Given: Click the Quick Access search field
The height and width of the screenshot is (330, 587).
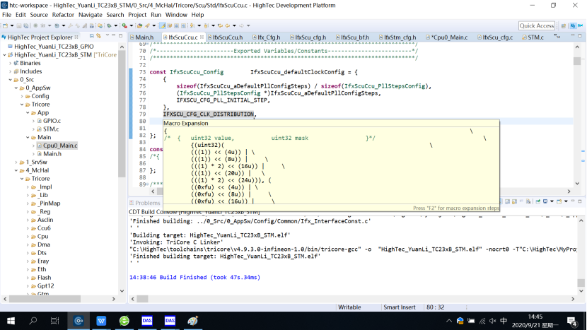Looking at the screenshot, I should click(537, 26).
